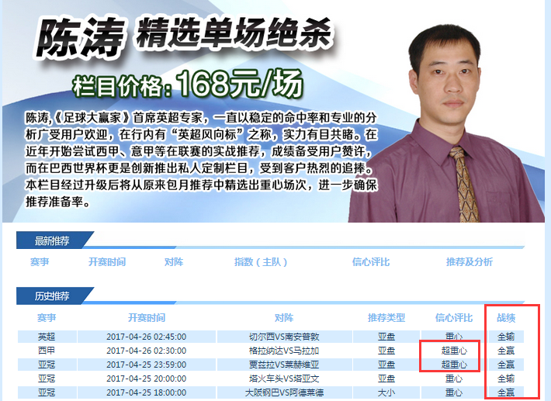Click the 栏目价格 168元/场 price text

tap(187, 85)
